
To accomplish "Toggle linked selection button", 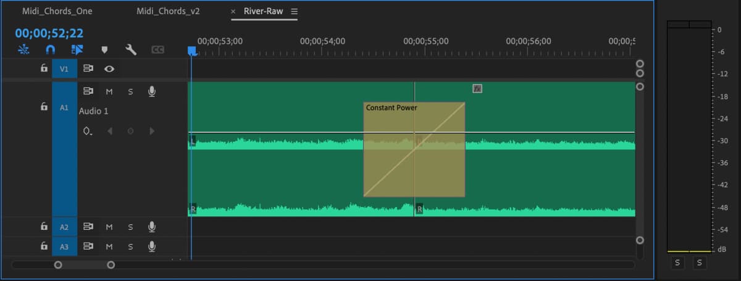I will [x=77, y=49].
